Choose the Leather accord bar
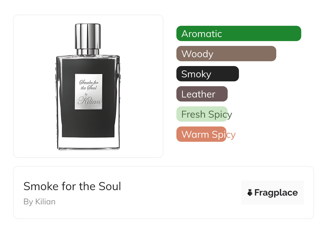The height and width of the screenshot is (232, 327). (x=202, y=94)
